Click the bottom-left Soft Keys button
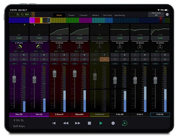The width and height of the screenshot is (179, 140). [19, 126]
